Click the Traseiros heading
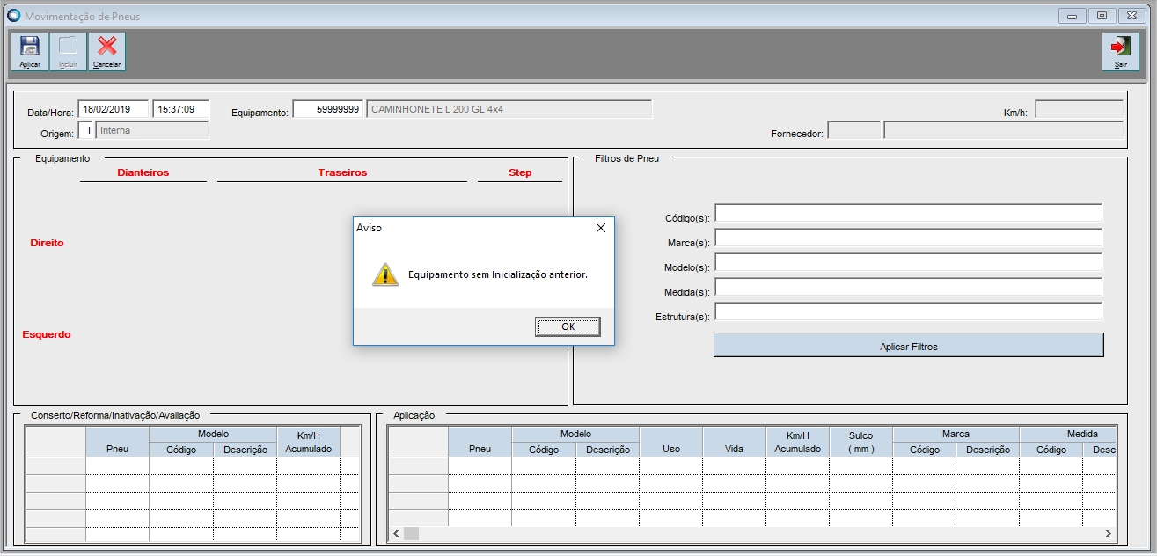Screen dimensions: 1157x556 point(342,172)
